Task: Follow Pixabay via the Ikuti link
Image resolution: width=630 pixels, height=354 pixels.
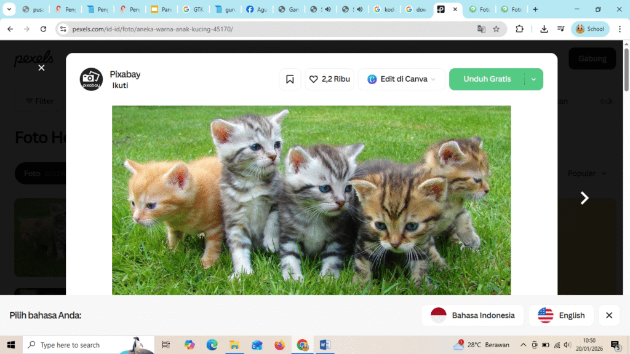Action: click(x=120, y=86)
